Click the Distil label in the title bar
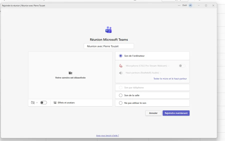The height and width of the screenshot is (141, 225). (184, 5)
